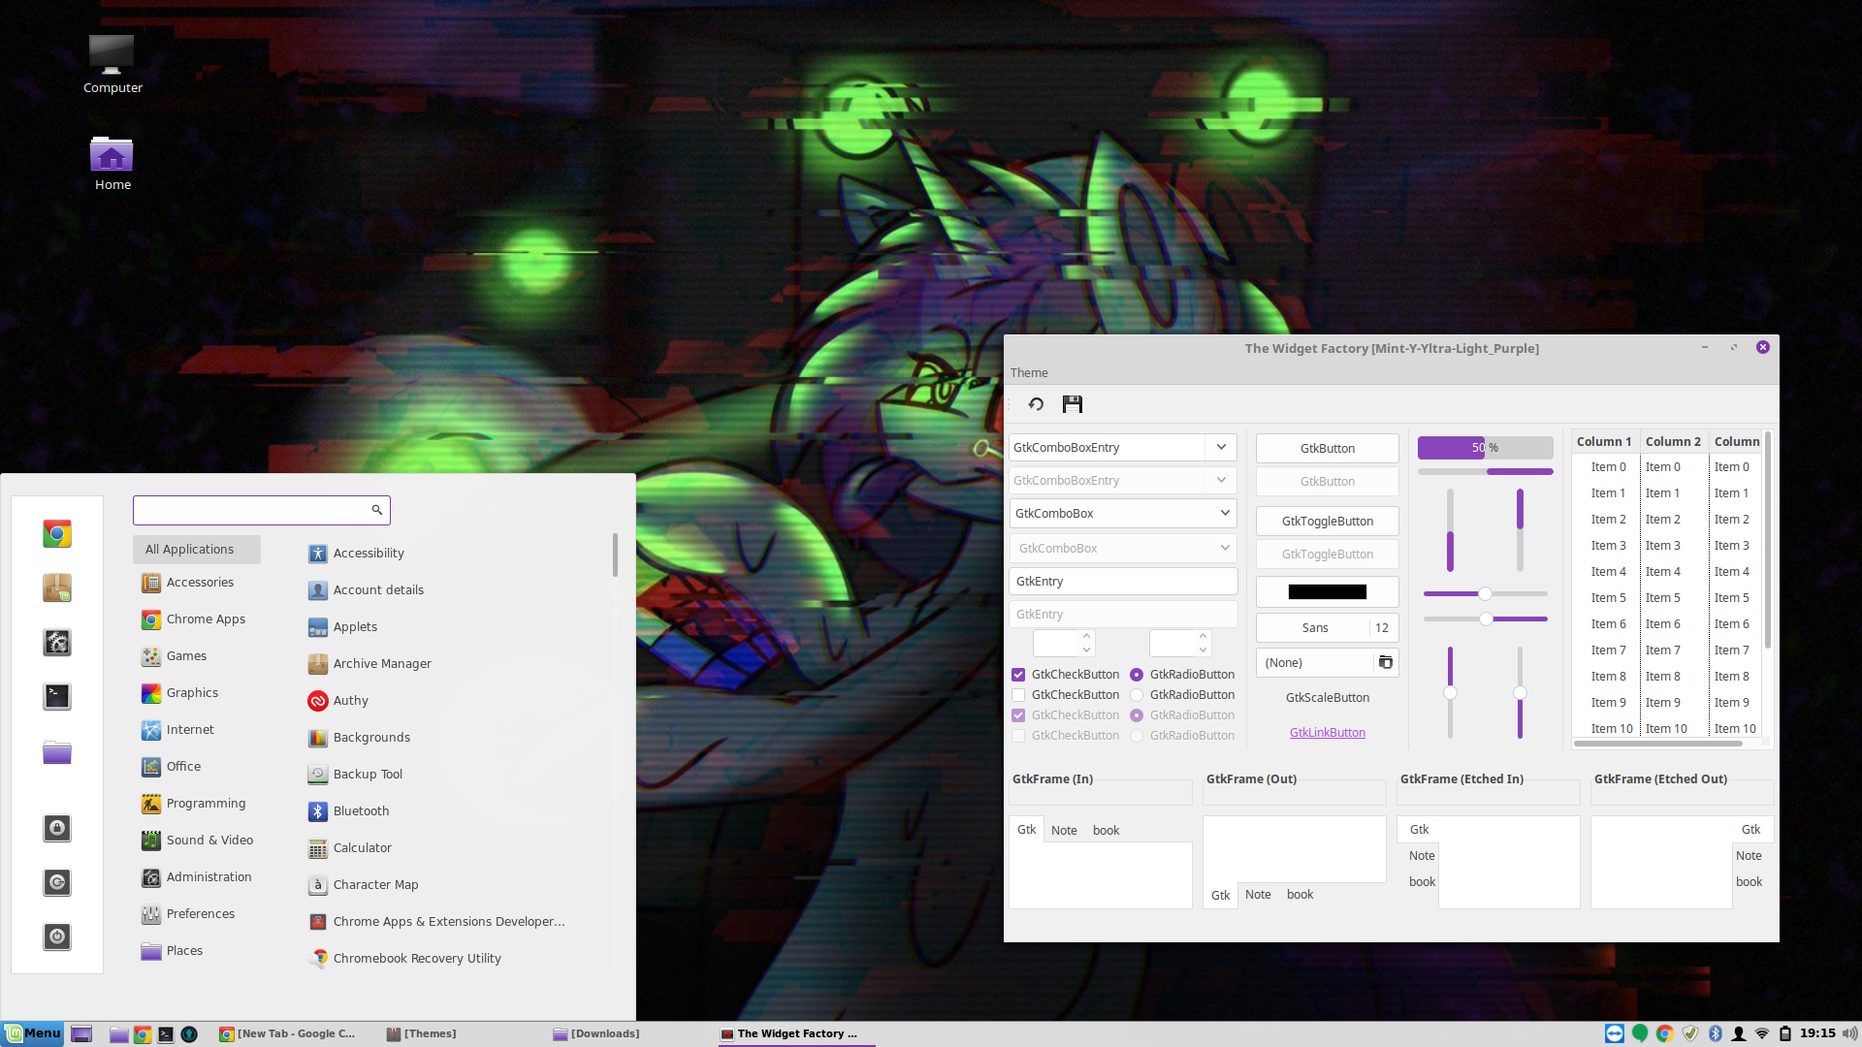
Task: Click the right spin box down arrow
Action: tap(1203, 650)
